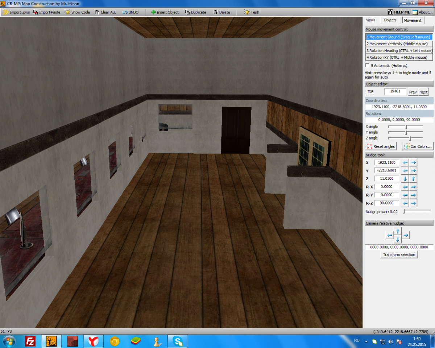
Task: Click R-Y nudge value field
Action: (387, 195)
